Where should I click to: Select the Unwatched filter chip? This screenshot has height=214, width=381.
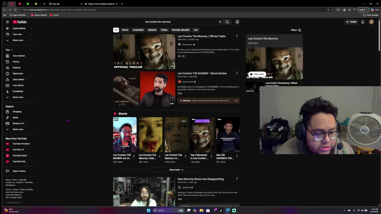[138, 30]
